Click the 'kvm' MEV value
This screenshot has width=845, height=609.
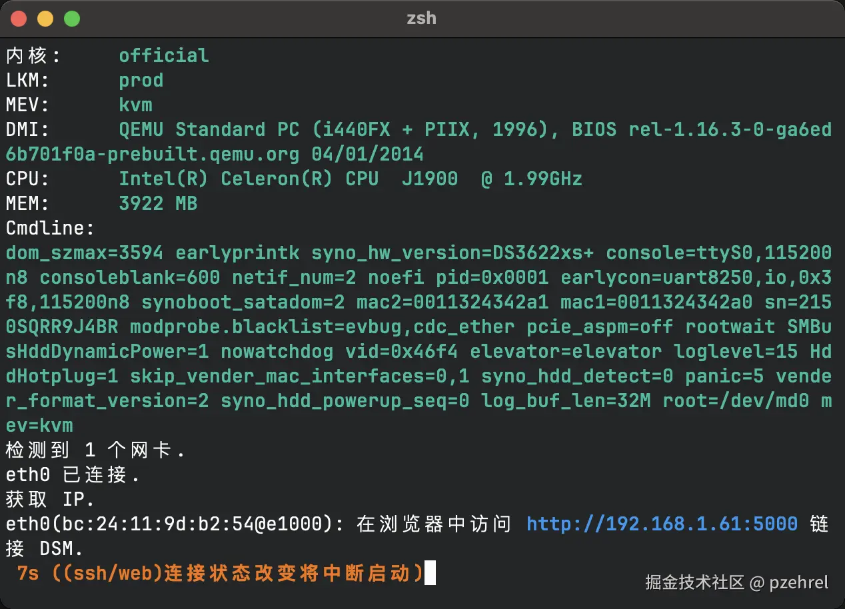tap(135, 105)
